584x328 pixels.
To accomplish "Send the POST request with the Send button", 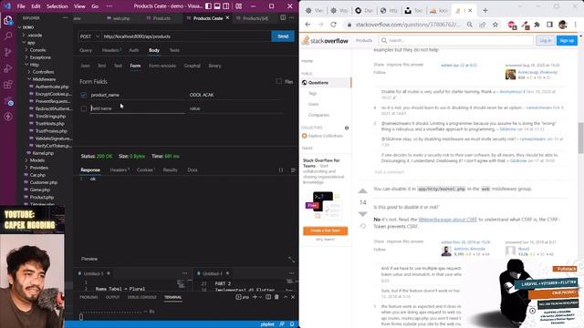I will pyautogui.click(x=283, y=36).
